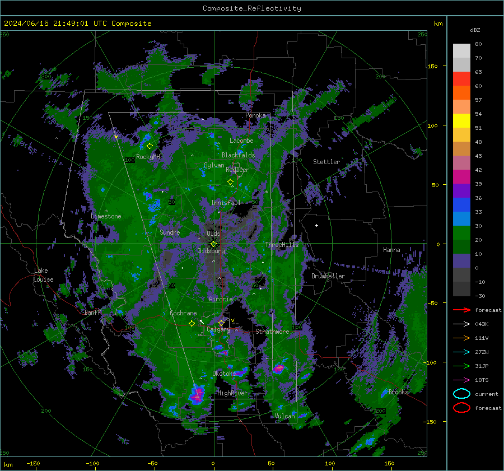Click the yellow diamond marker near RockyMH
This screenshot has width=504, height=471.
tap(150, 146)
